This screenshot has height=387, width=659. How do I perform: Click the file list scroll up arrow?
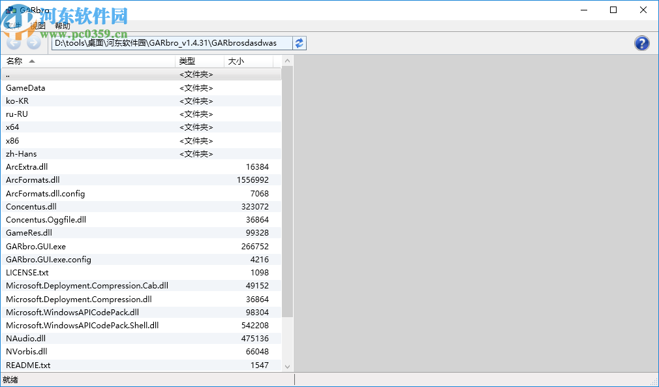click(x=287, y=61)
